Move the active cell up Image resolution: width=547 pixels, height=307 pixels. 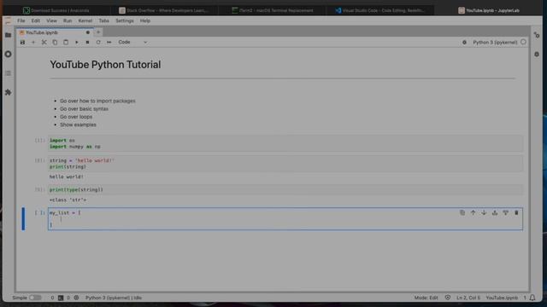pyautogui.click(x=473, y=212)
